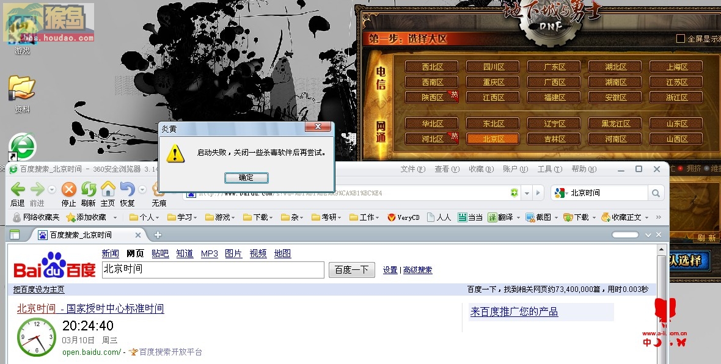Open Baidu MP3 link
The height and width of the screenshot is (364, 721).
point(209,253)
